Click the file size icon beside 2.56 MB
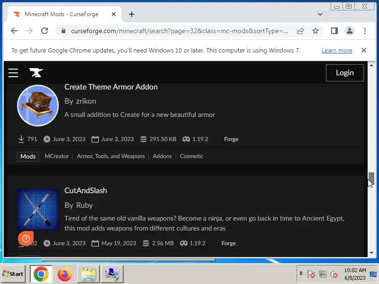This screenshot has width=379, height=284. pyautogui.click(x=146, y=243)
